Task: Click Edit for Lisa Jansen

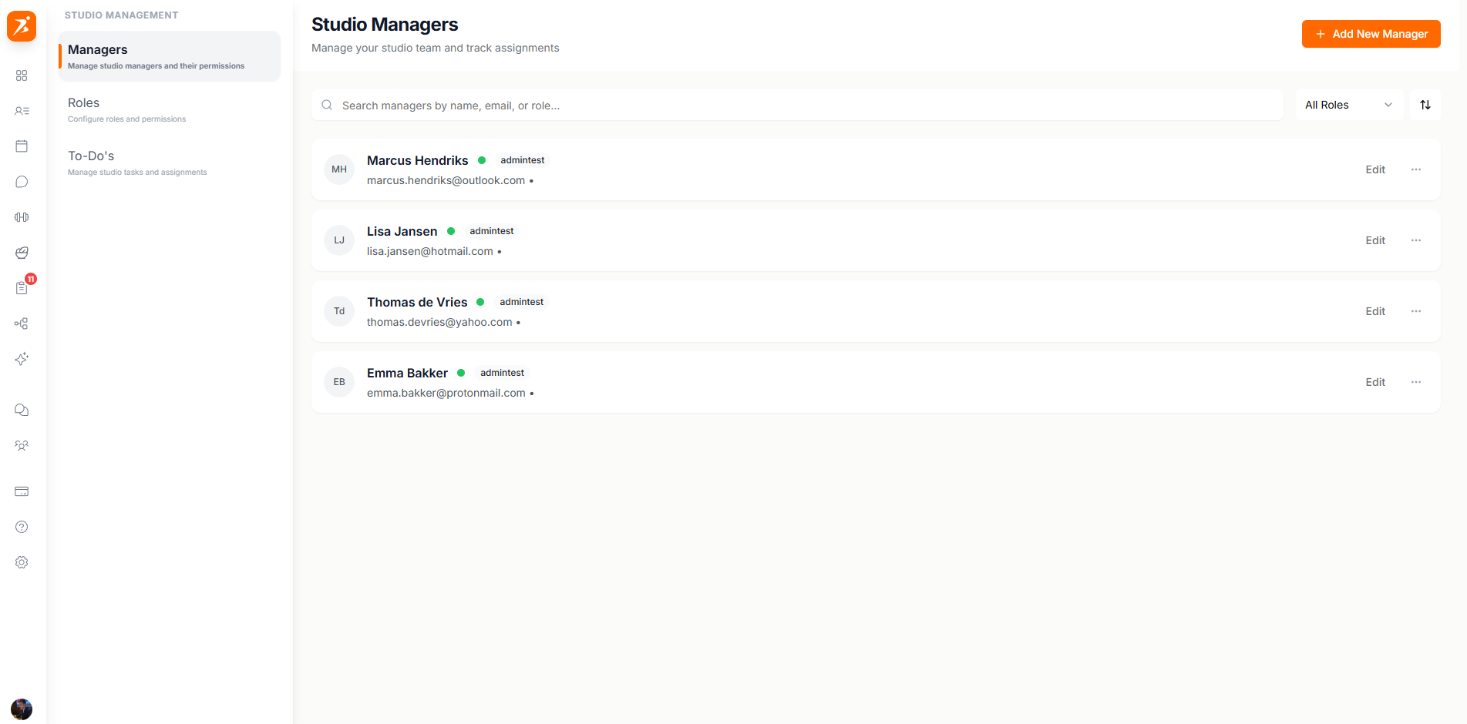Action: [1374, 240]
